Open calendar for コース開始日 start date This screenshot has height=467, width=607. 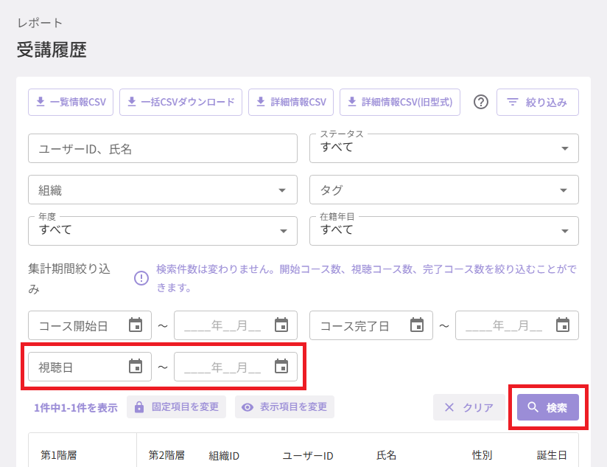(x=136, y=325)
